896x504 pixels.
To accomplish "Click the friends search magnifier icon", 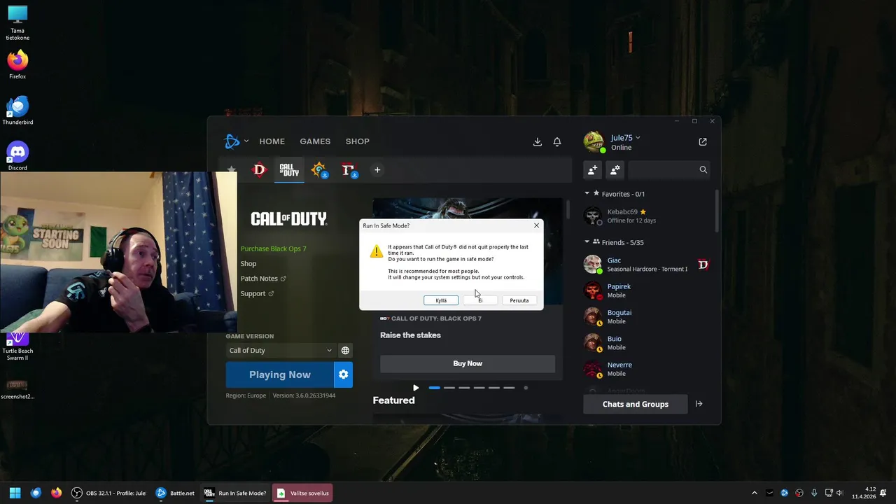I will point(703,169).
